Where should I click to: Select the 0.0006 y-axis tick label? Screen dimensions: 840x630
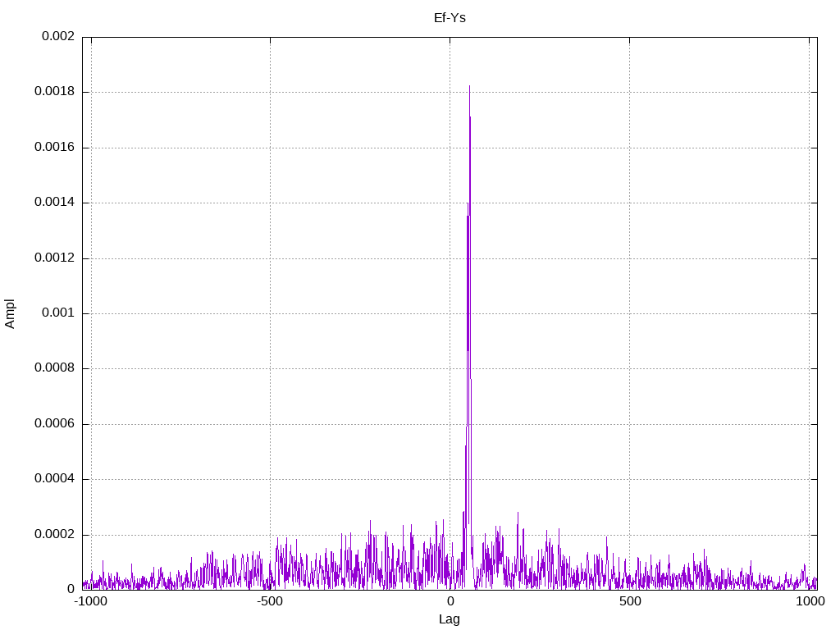tap(54, 424)
